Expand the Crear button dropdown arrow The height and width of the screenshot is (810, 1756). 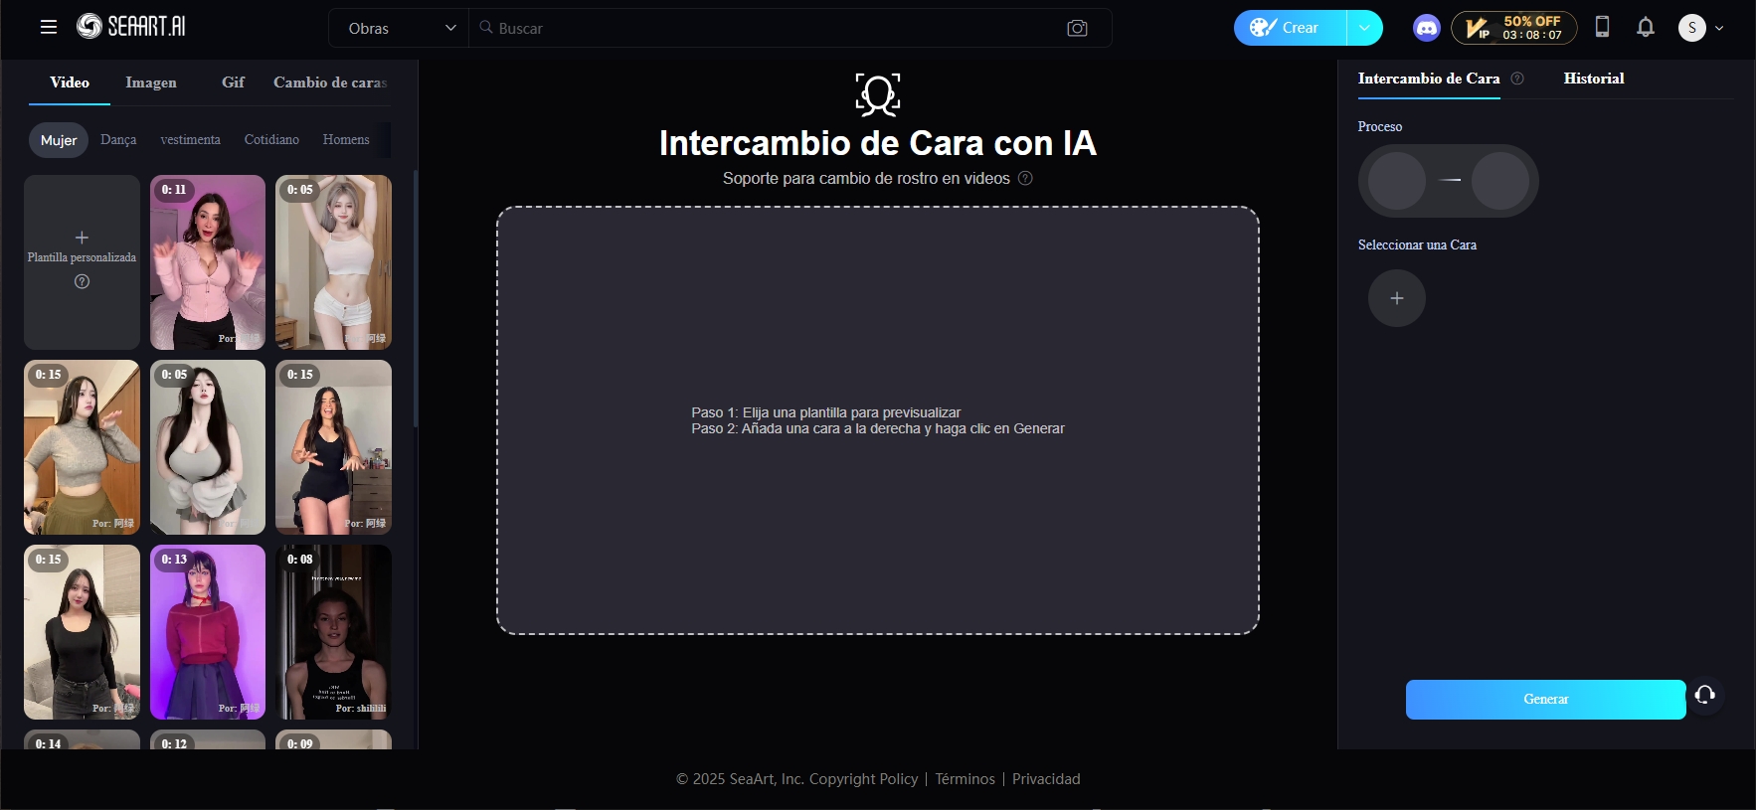pyautogui.click(x=1364, y=28)
